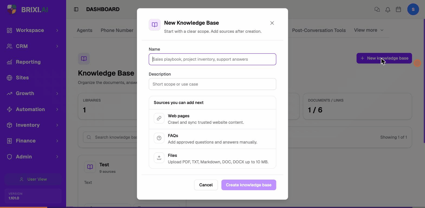The width and height of the screenshot is (425, 208).
Task: Click the FAQs question mark icon
Action: pyautogui.click(x=159, y=138)
